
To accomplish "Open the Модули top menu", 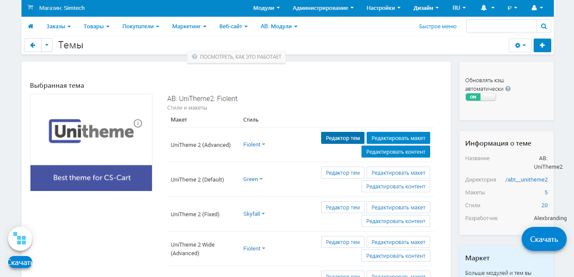I will [x=266, y=8].
